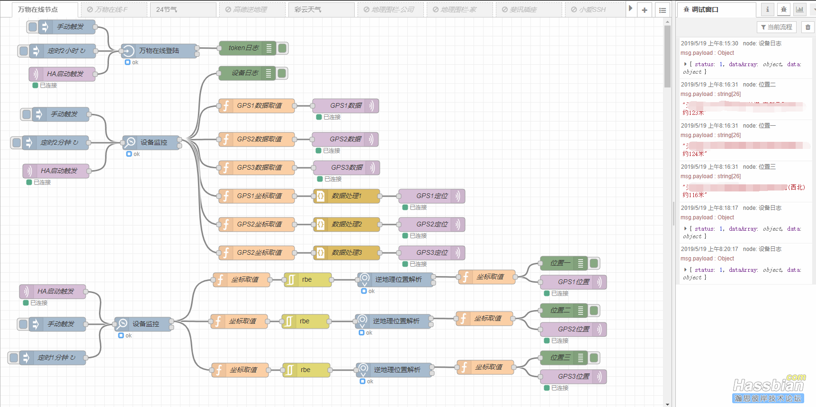Image resolution: width=816 pixels, height=407 pixels.
Task: Toggle the 位置二 debug output button
Action: tap(594, 310)
